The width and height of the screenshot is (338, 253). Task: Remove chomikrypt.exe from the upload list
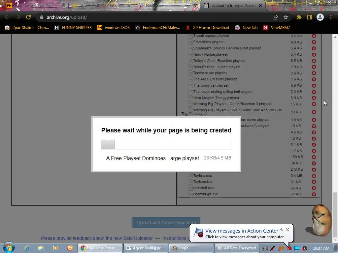pos(314,194)
